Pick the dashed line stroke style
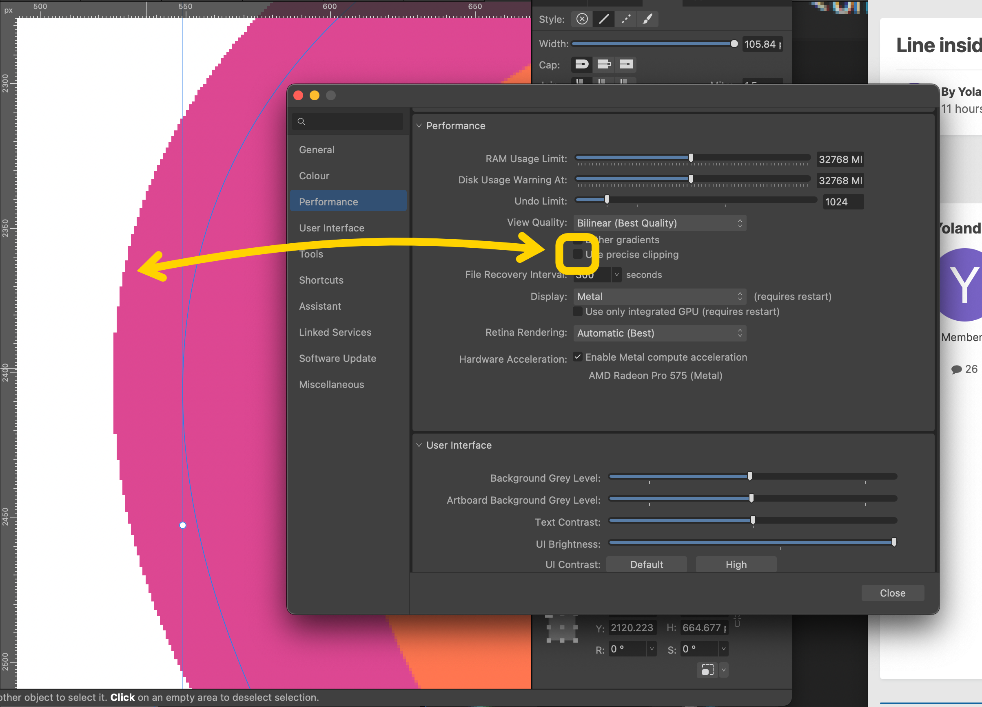 click(626, 19)
